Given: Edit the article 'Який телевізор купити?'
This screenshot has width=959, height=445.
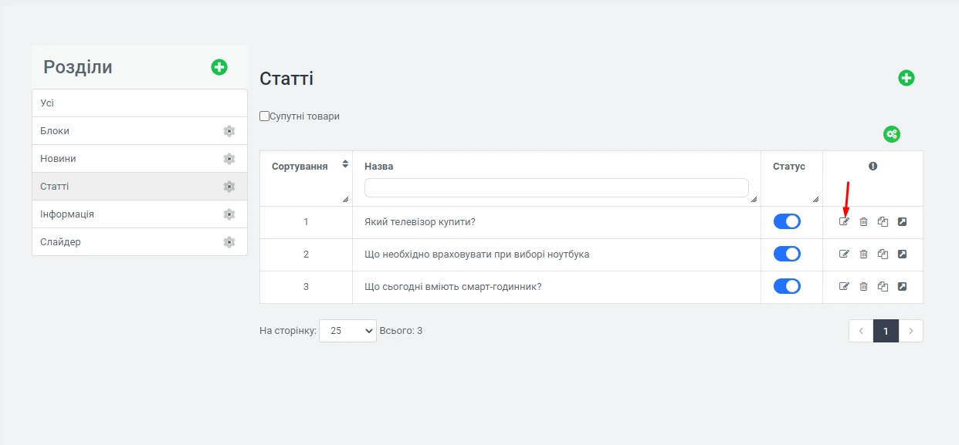Looking at the screenshot, I should (x=844, y=222).
